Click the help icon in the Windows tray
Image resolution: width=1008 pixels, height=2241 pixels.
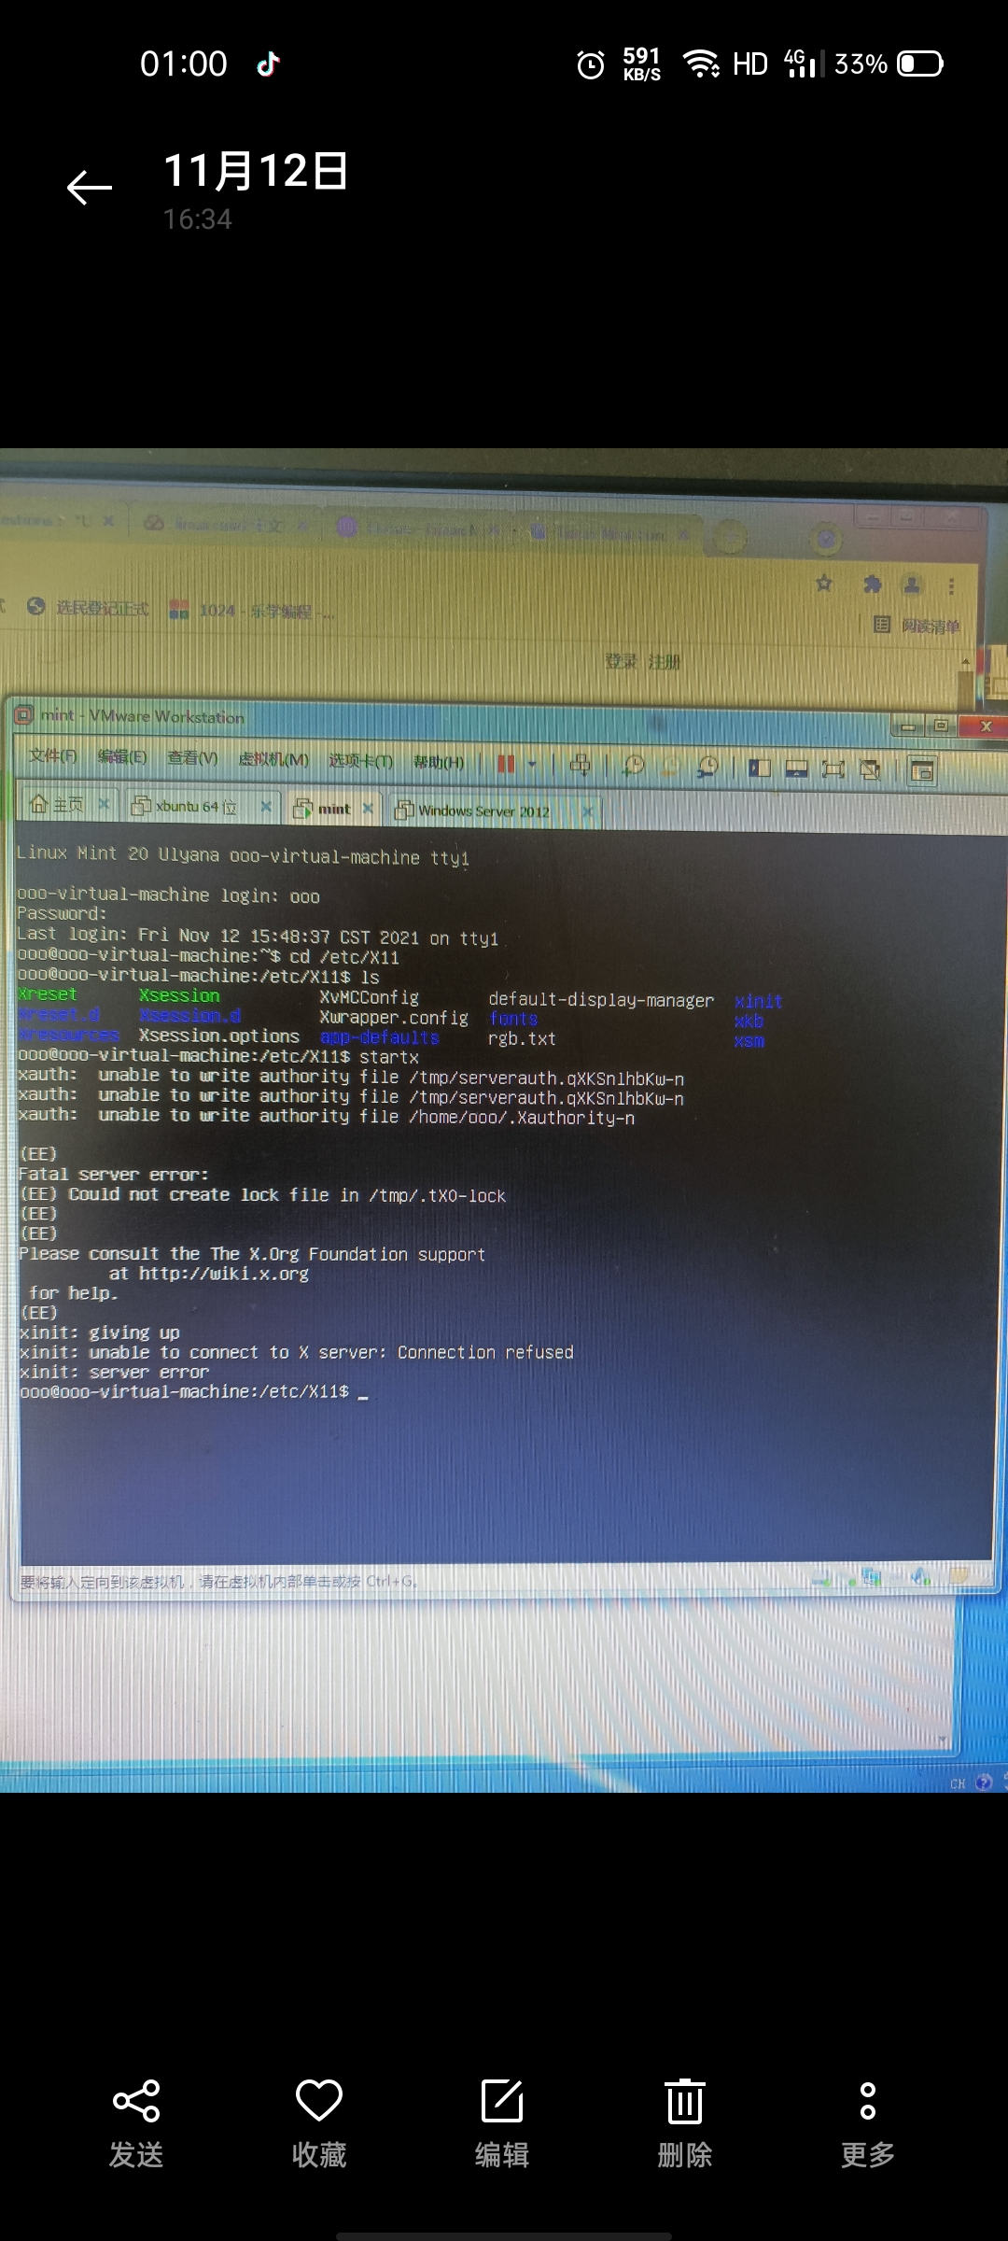tap(984, 1783)
